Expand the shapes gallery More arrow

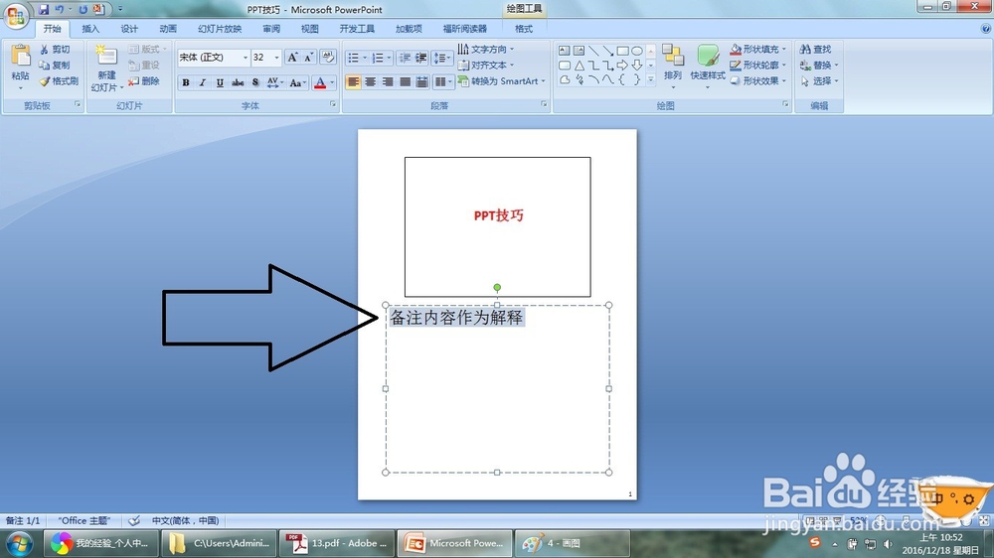[x=650, y=79]
